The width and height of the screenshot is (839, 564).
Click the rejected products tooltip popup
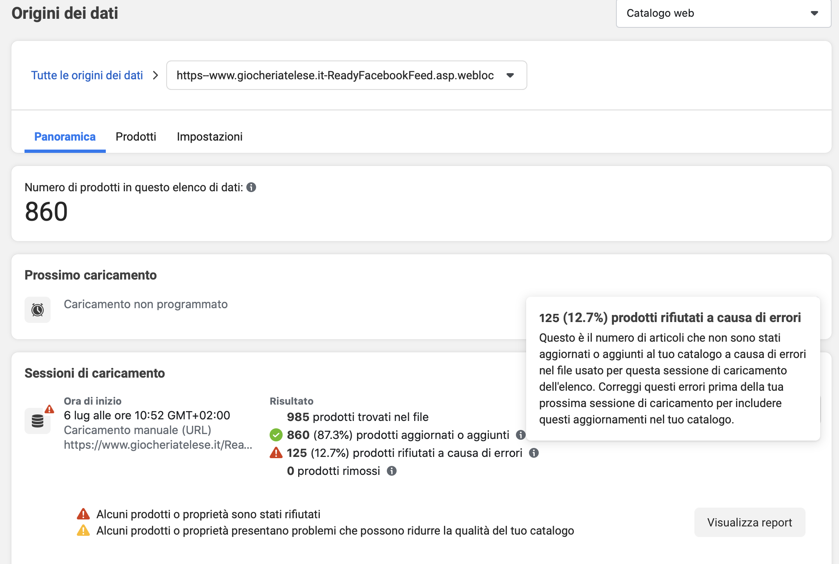pyautogui.click(x=673, y=369)
